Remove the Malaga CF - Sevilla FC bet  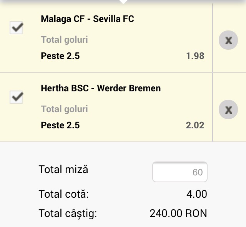[228, 40]
